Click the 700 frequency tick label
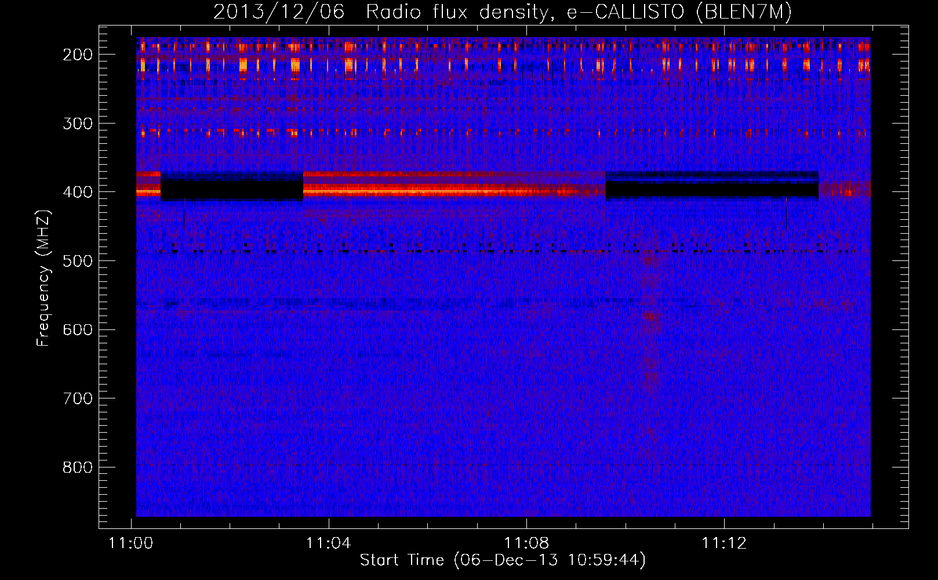This screenshot has width=938, height=580. point(77,398)
